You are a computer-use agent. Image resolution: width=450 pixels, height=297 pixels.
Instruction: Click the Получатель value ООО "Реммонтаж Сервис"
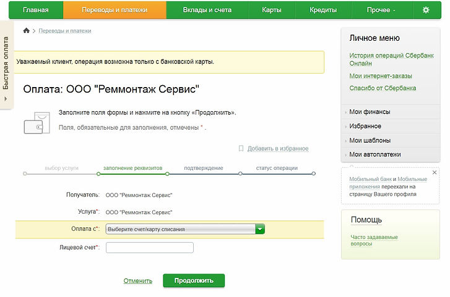pyautogui.click(x=139, y=195)
